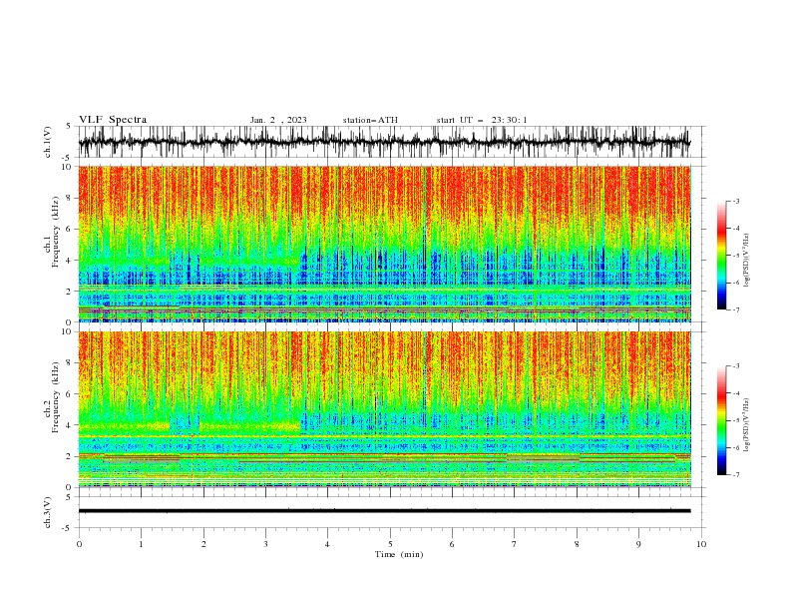Click the "-7" label on ch.2 color bar
The image size is (790, 611).
click(x=735, y=475)
